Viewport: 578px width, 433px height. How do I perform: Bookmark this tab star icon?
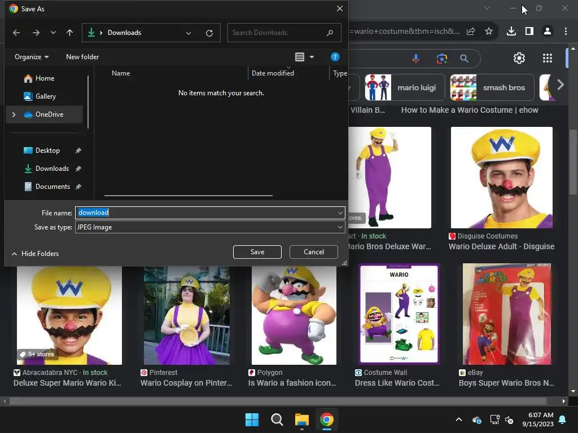point(489,32)
